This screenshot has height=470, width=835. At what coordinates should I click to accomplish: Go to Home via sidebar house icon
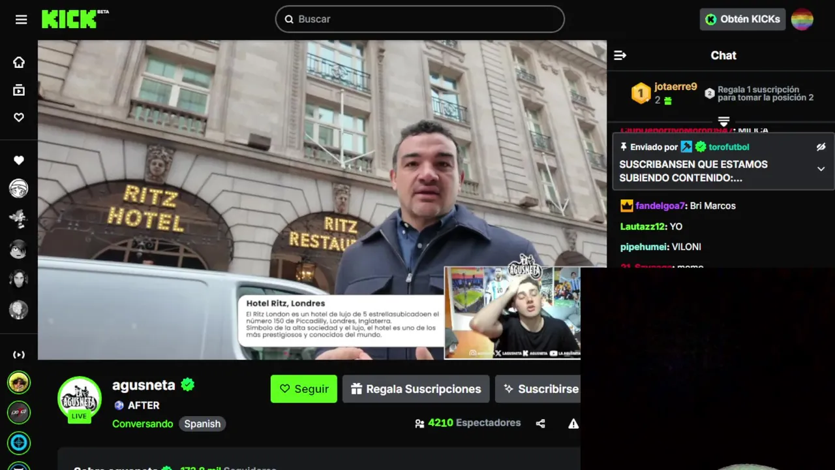(19, 62)
